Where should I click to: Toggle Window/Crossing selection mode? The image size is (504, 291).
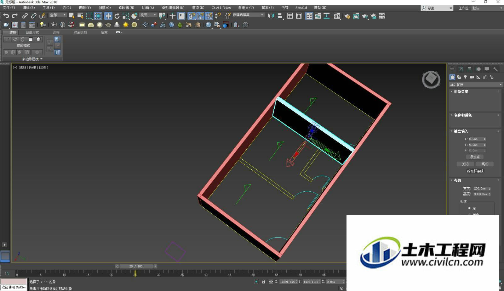click(98, 16)
